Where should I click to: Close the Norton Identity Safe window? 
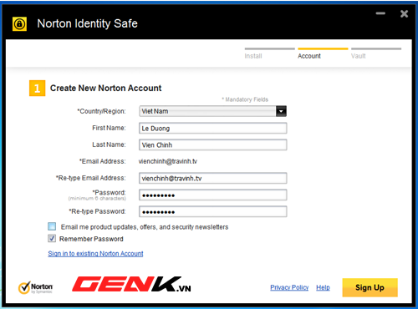(404, 13)
